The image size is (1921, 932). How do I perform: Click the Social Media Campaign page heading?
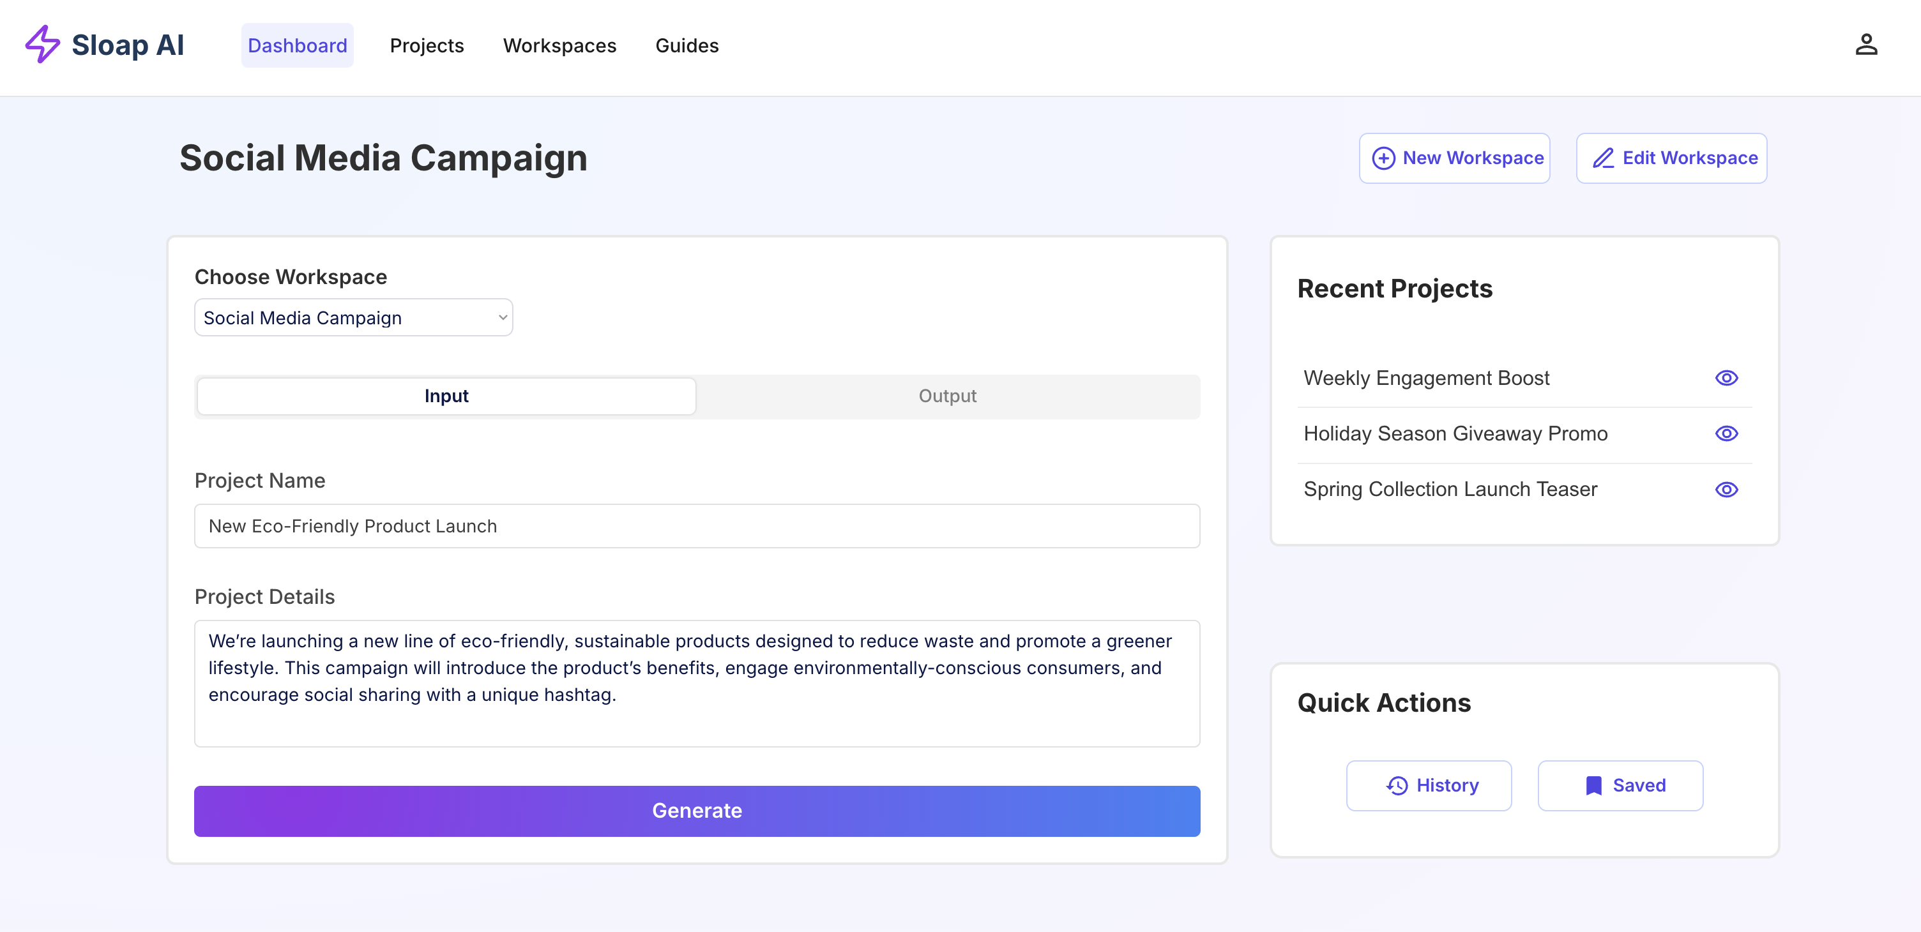[x=383, y=158]
